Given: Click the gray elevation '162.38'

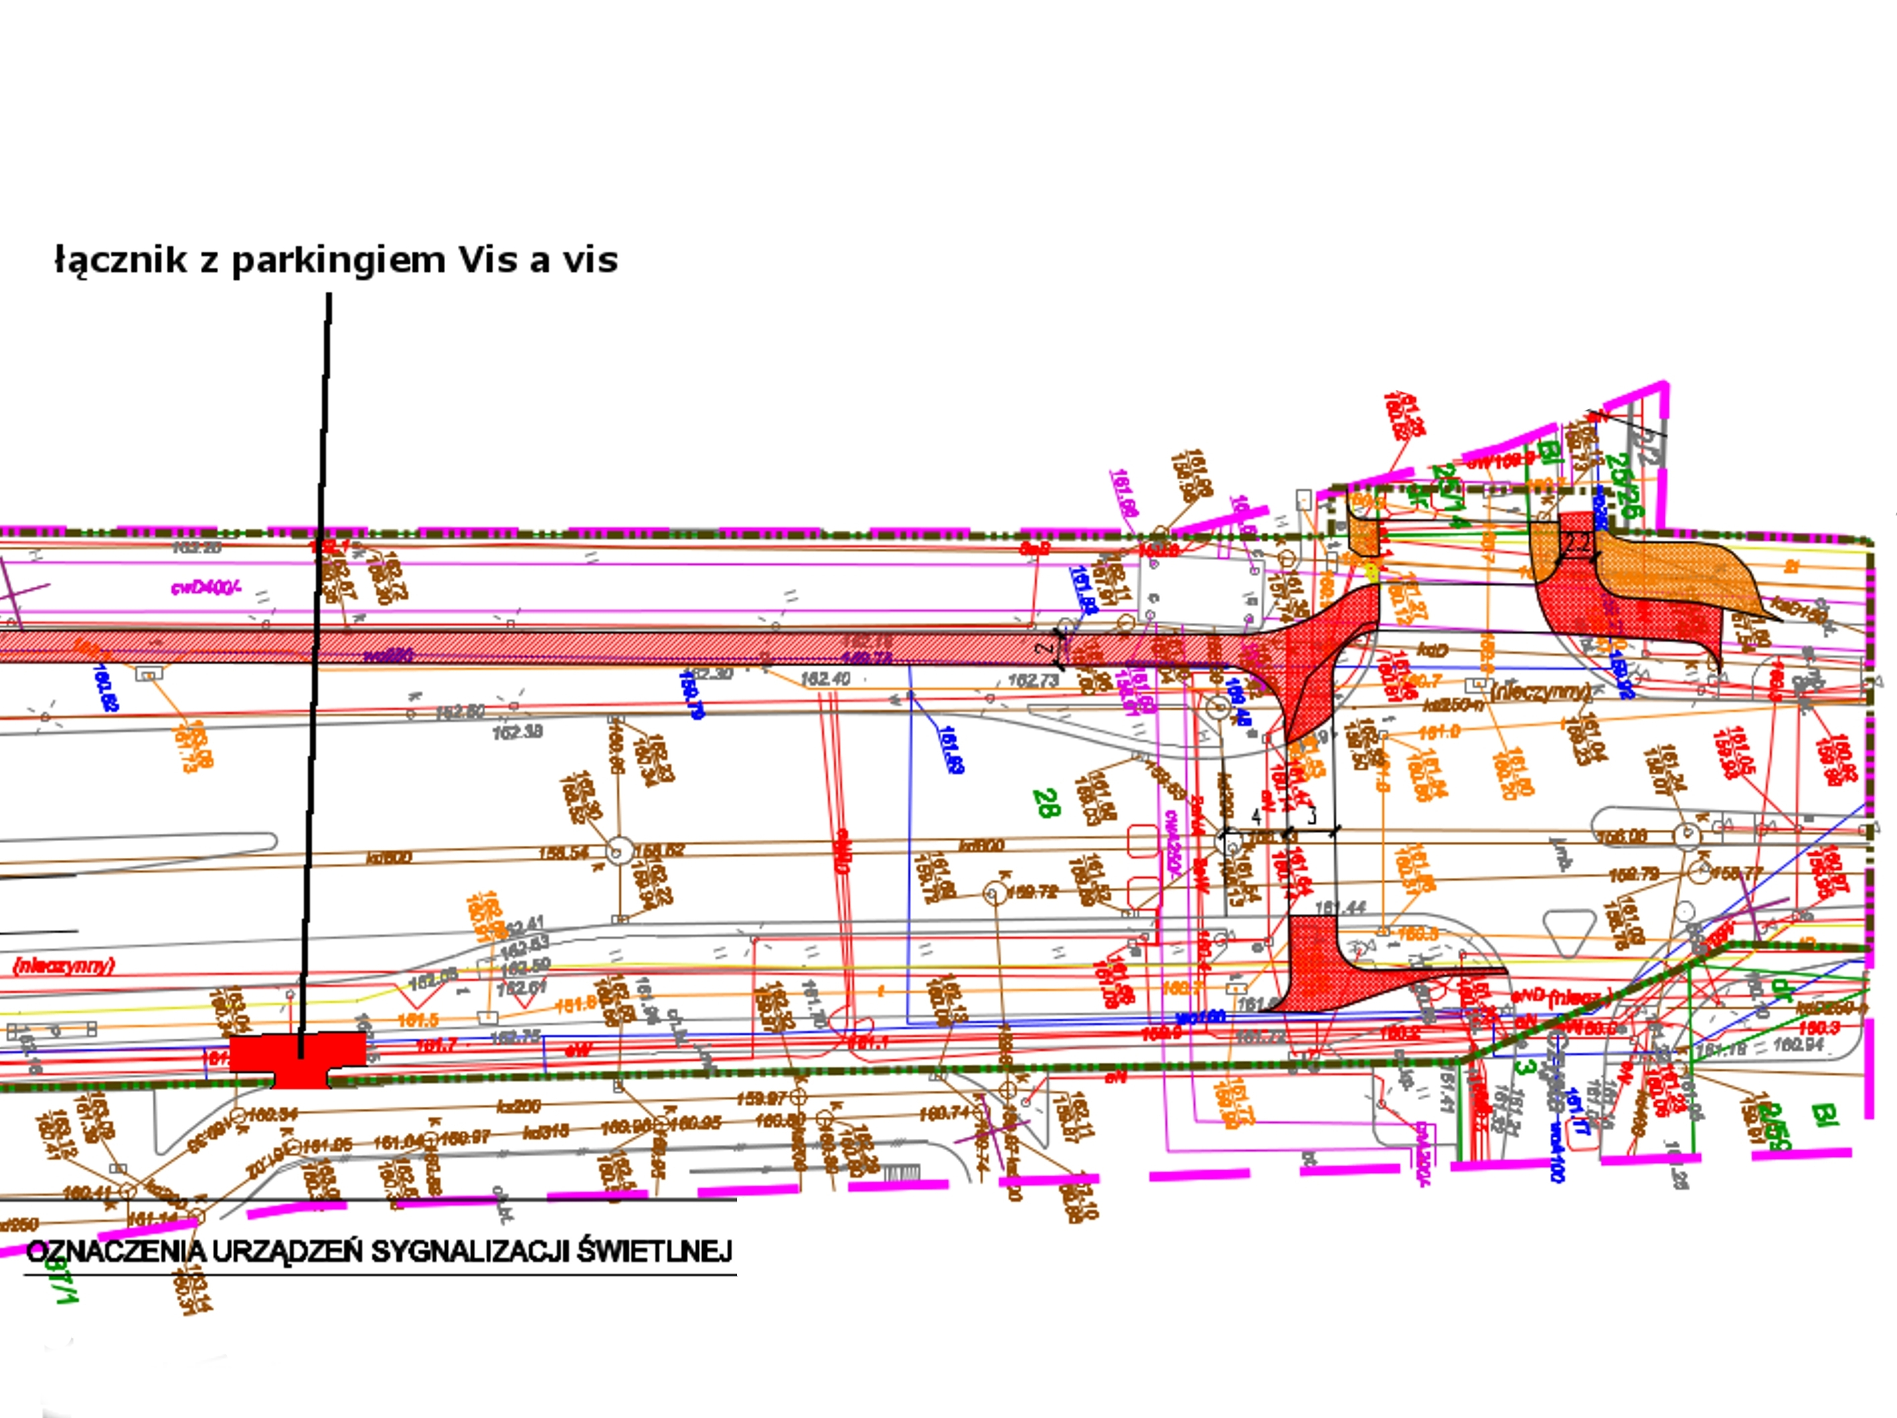Looking at the screenshot, I should pos(517,732).
